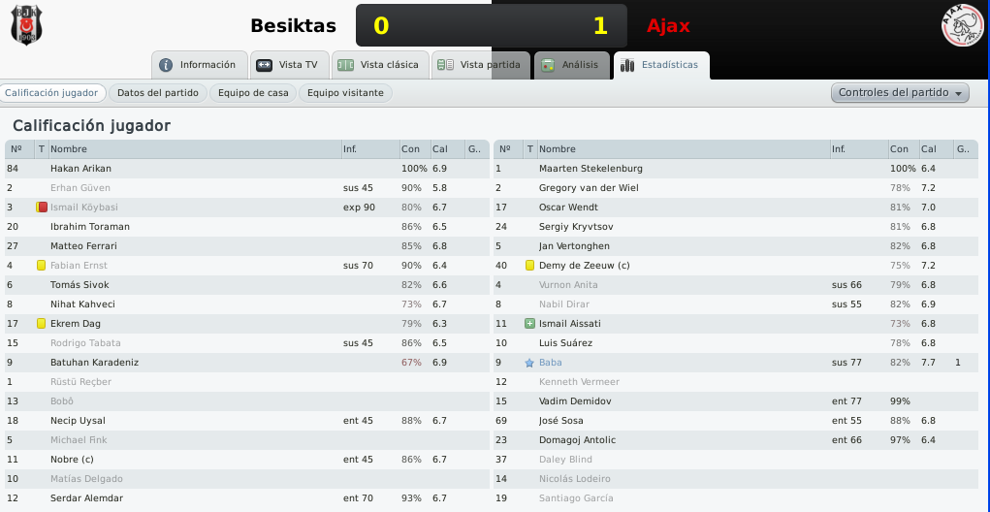This screenshot has width=990, height=512.
Task: Switch to the Análisis tab
Action: coord(572,65)
